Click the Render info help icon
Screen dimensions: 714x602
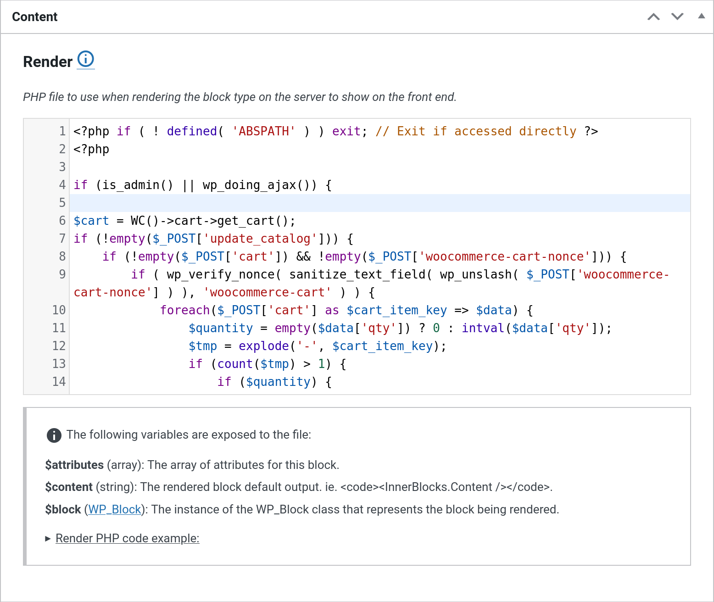pyautogui.click(x=86, y=59)
